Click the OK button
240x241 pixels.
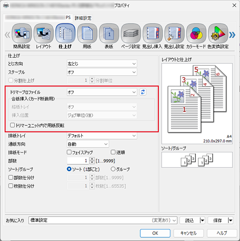[x=155, y=233]
